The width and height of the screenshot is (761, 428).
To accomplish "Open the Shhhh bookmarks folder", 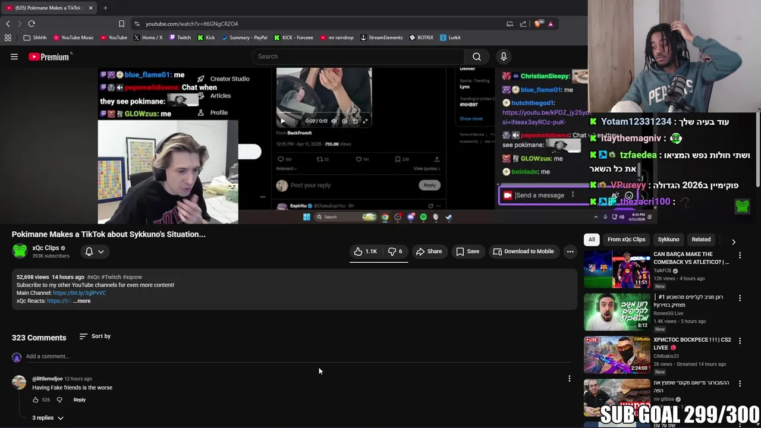I will (x=35, y=37).
